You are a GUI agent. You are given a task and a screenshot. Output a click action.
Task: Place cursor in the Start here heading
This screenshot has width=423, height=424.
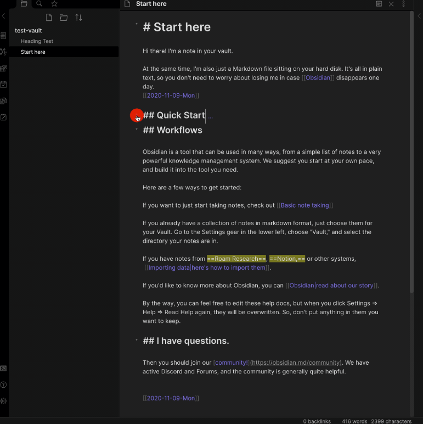pos(177,27)
